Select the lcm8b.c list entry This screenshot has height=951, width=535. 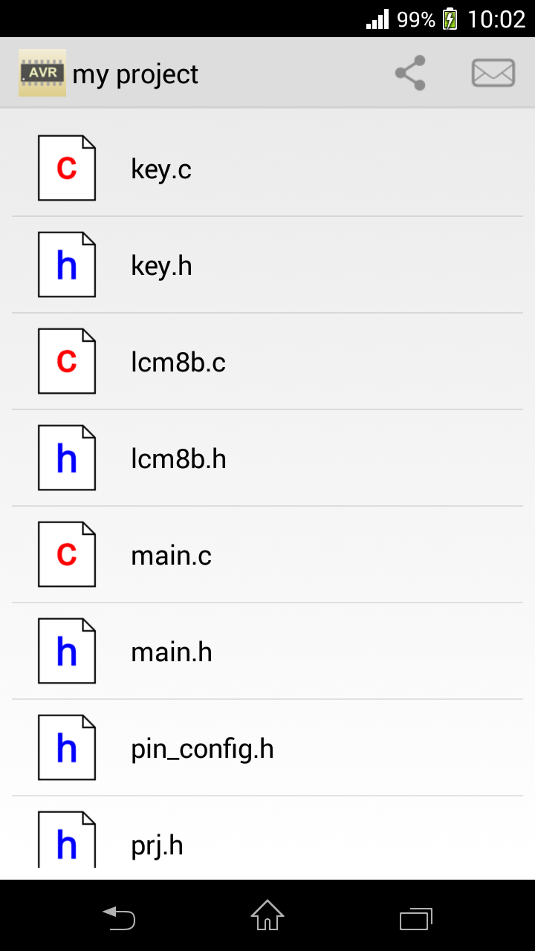(x=178, y=363)
